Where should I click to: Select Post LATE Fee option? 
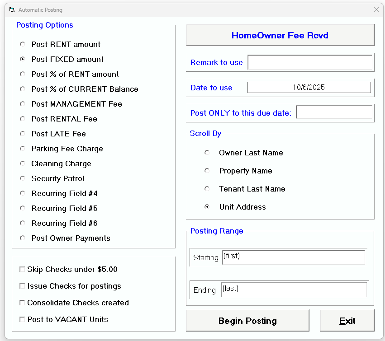[22, 134]
